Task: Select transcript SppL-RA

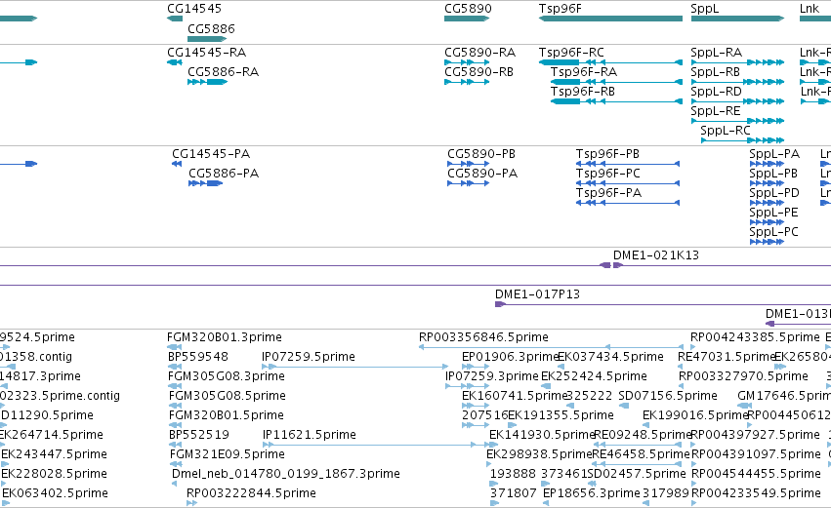Action: 716,53
